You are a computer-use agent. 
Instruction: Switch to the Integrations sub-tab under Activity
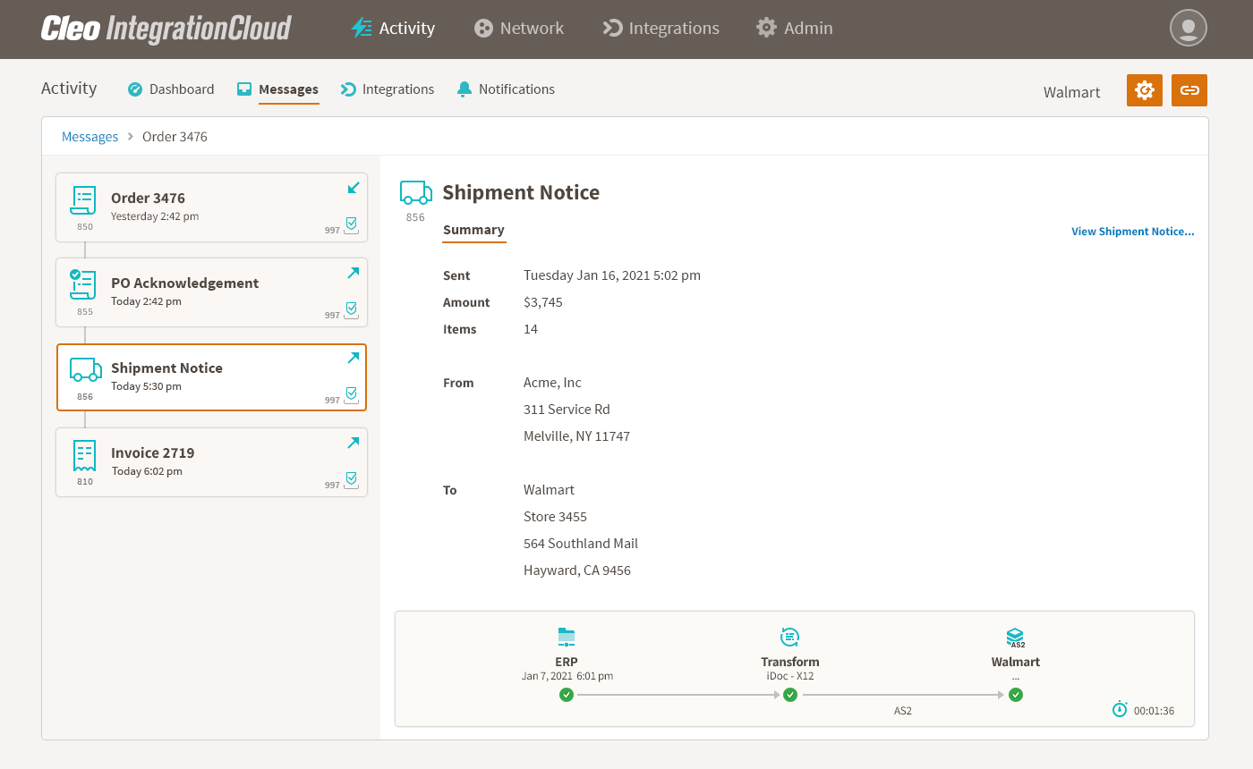pyautogui.click(x=387, y=89)
